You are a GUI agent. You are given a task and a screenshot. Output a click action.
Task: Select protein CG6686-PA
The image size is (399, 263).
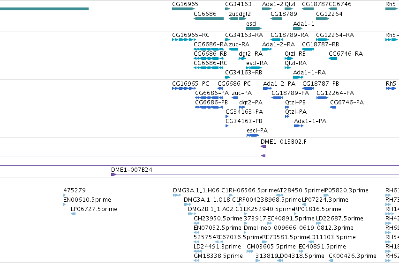tap(209, 98)
